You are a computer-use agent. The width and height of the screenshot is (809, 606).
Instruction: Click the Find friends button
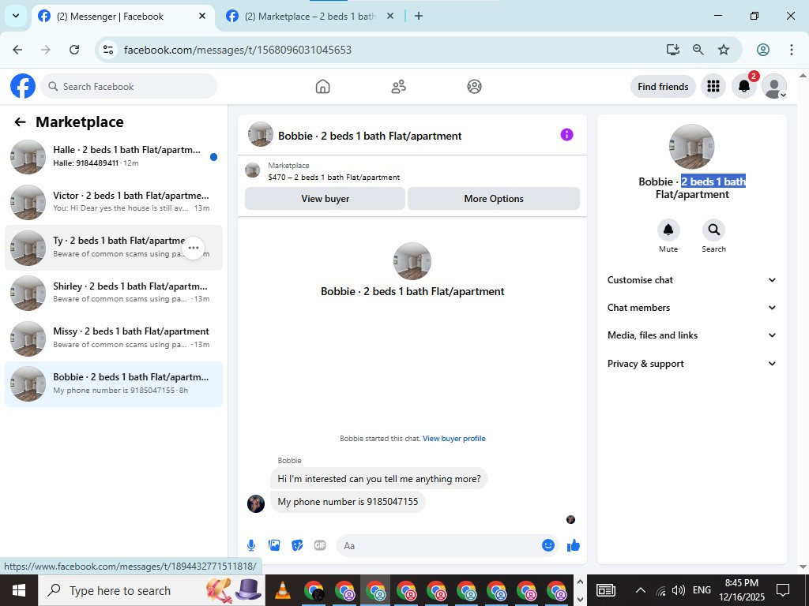coord(663,87)
